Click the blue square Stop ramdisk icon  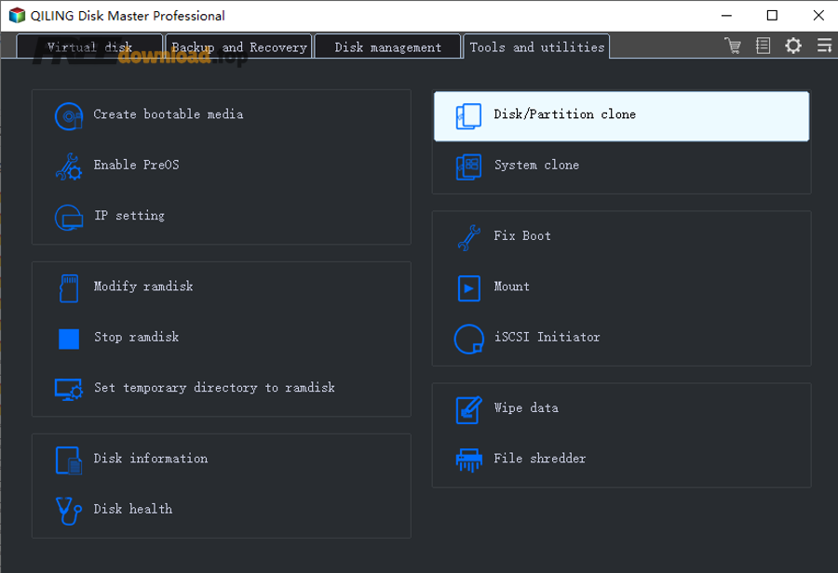(69, 340)
